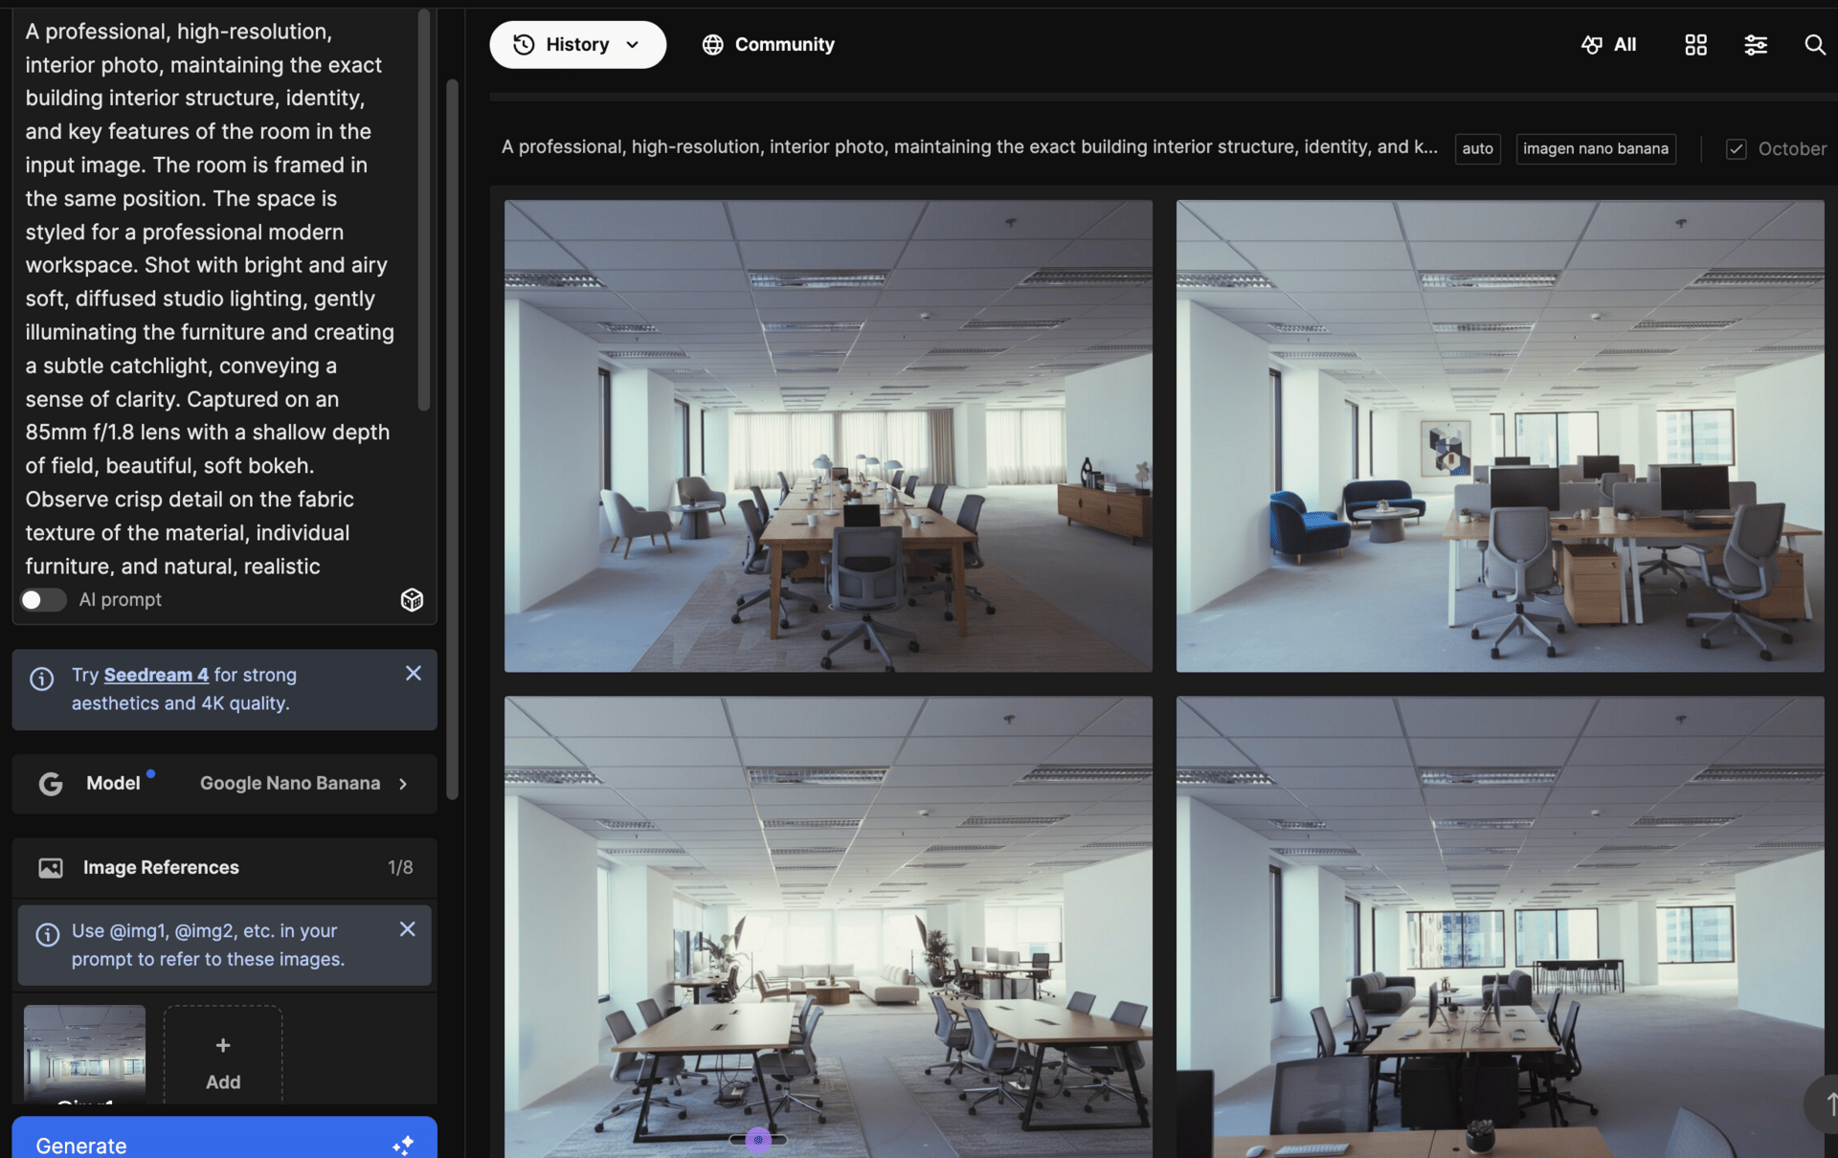The height and width of the screenshot is (1158, 1838).
Task: Close the @img1 reference tip
Action: click(x=407, y=929)
